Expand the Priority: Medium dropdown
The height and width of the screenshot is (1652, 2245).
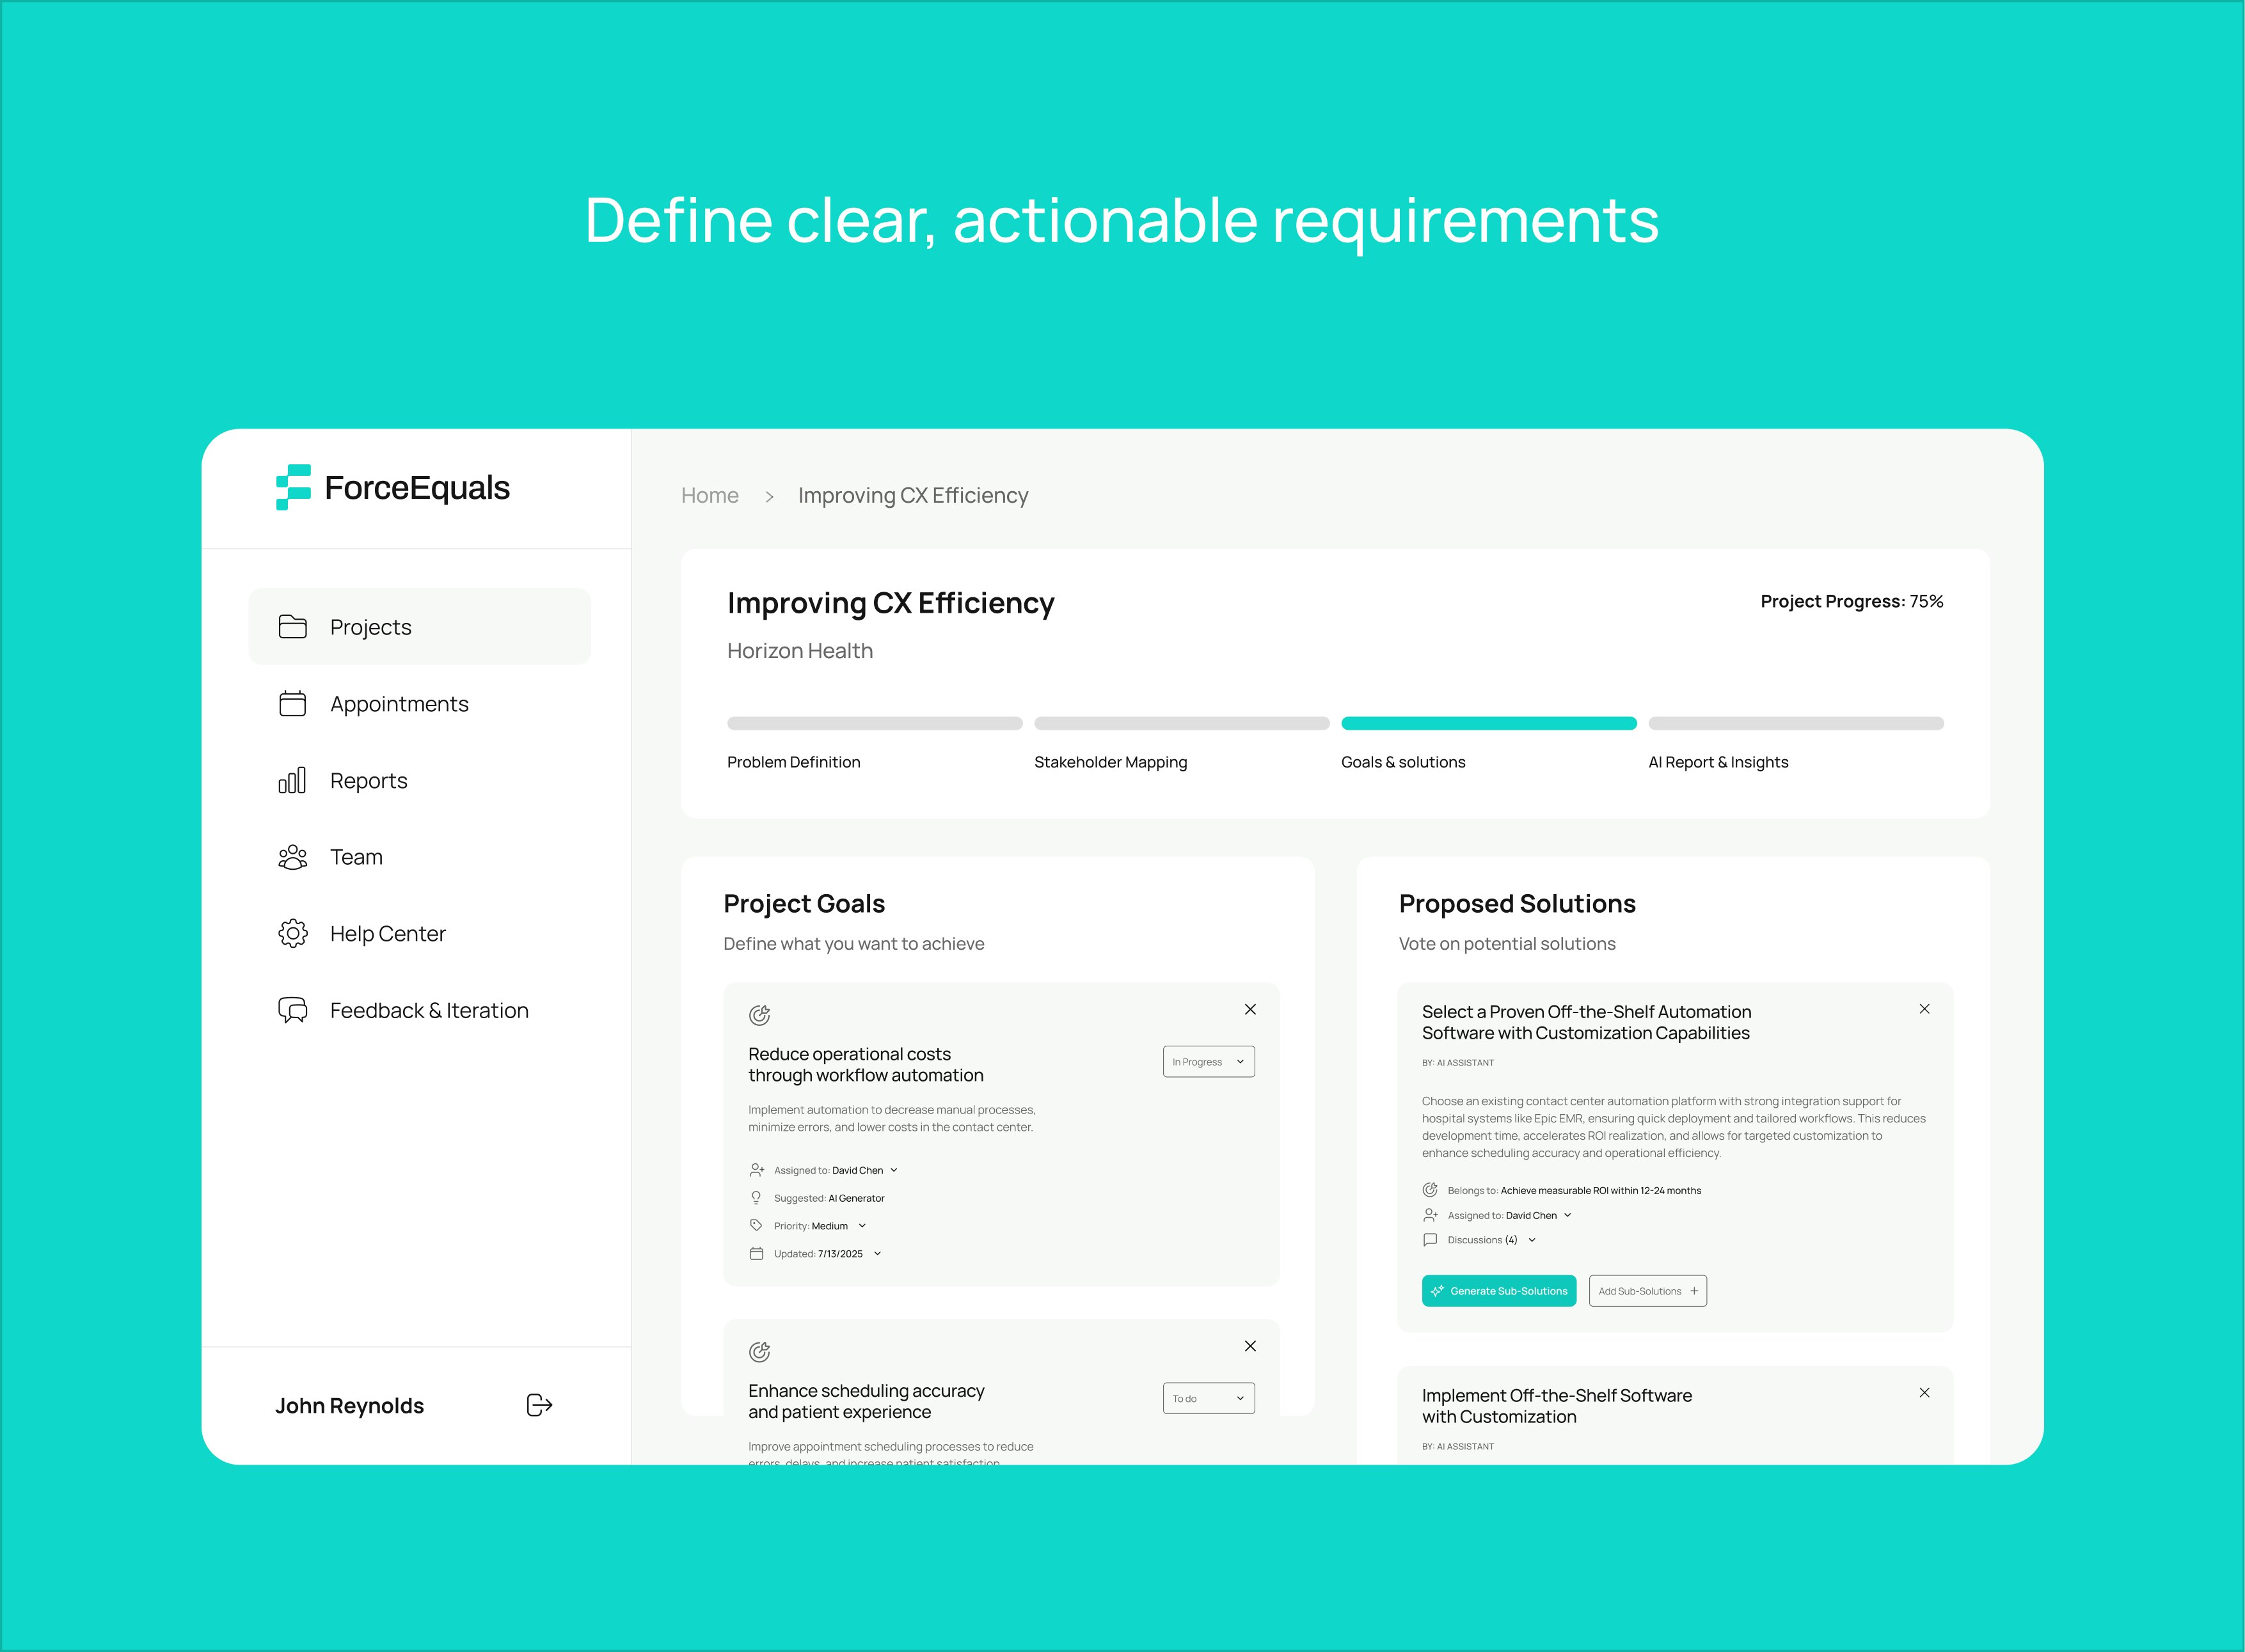861,1226
